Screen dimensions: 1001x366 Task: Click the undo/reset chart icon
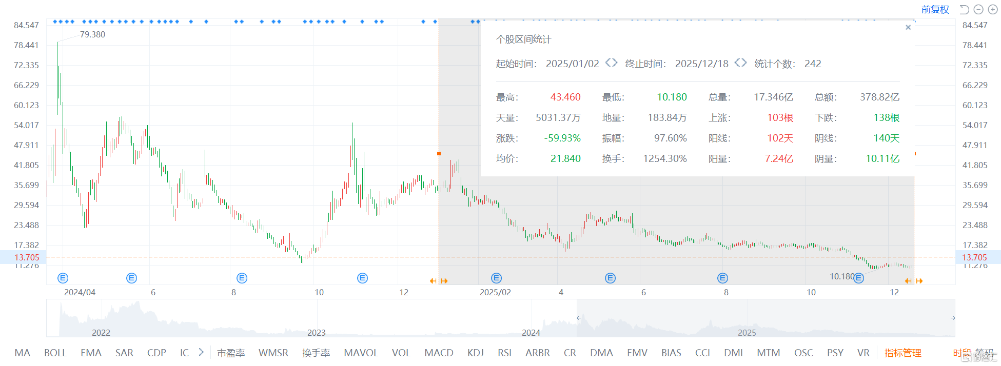pos(964,10)
